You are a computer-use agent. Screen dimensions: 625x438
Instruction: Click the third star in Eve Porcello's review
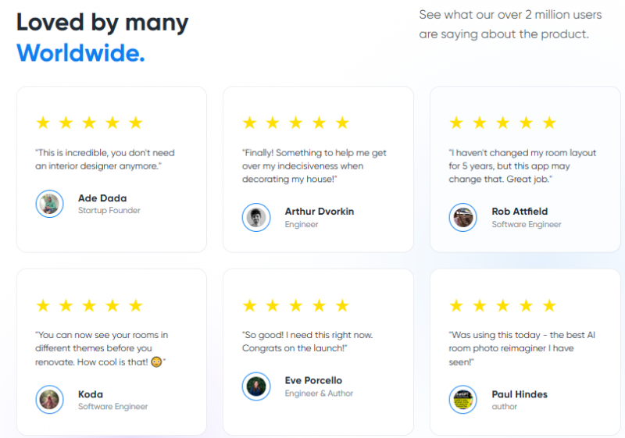coord(296,305)
